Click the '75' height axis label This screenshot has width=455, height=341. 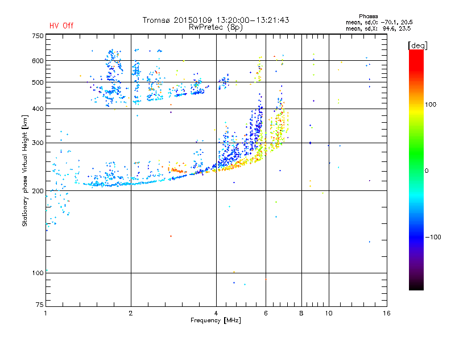click(x=40, y=305)
